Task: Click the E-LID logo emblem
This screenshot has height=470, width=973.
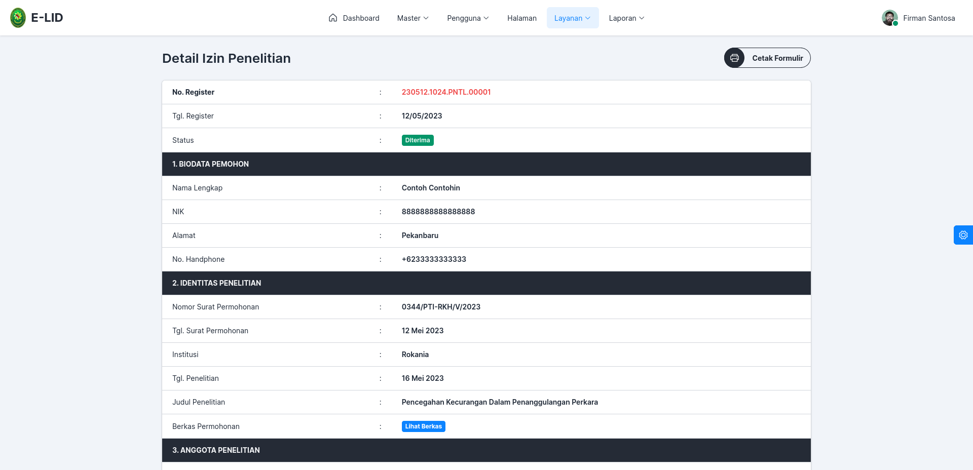Action: pyautogui.click(x=18, y=18)
